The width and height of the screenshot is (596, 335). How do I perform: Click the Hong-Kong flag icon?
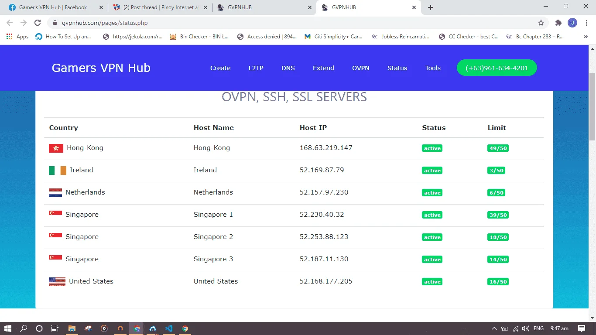[56, 148]
